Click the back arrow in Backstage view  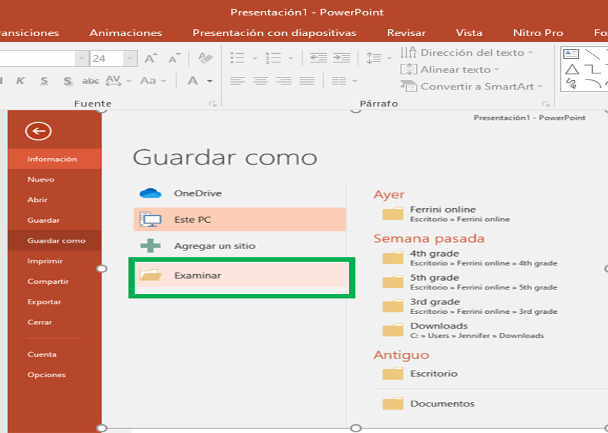pyautogui.click(x=38, y=131)
